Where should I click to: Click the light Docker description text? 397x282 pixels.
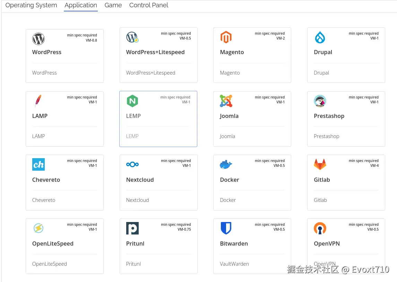tap(228, 200)
